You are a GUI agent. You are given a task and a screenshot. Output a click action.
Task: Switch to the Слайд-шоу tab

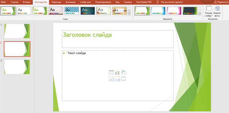pyautogui.click(x=85, y=2)
